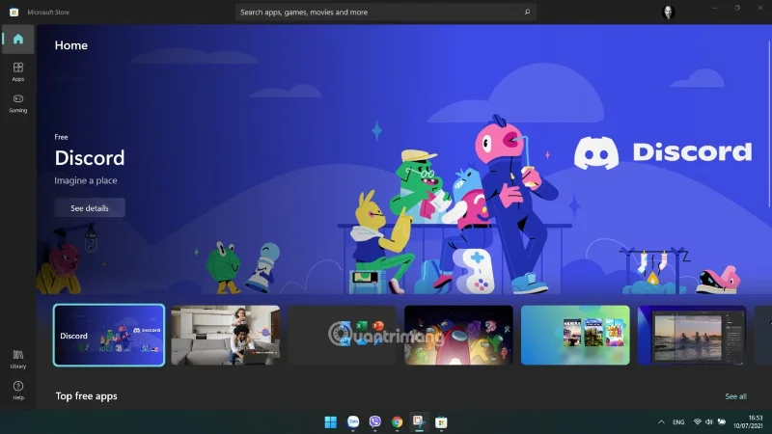This screenshot has height=434, width=772.
Task: Open the Library in sidebar
Action: click(x=18, y=359)
